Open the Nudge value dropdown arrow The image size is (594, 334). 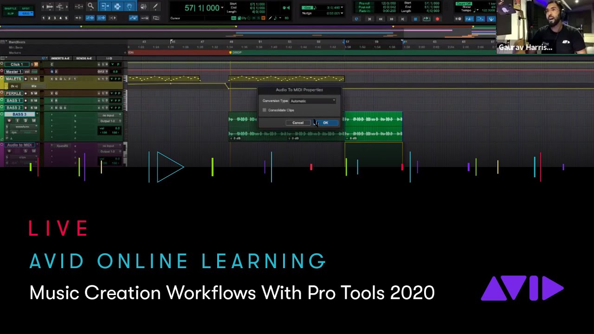(342, 13)
